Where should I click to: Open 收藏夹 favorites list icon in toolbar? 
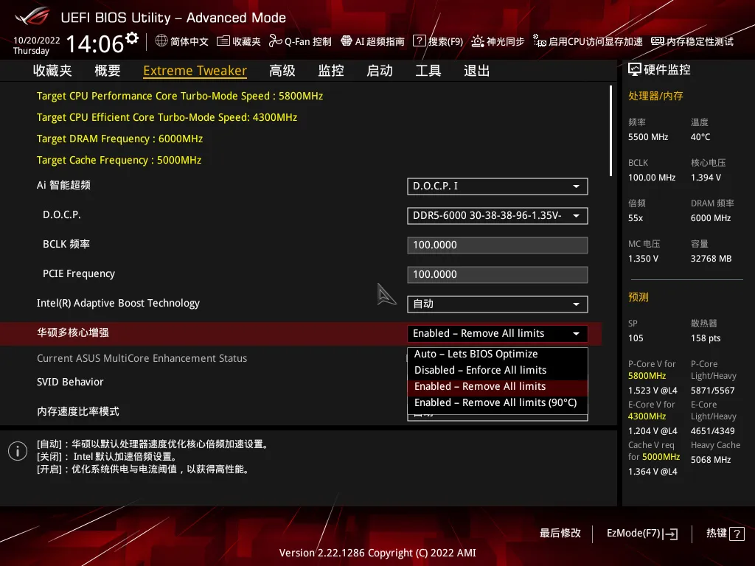(x=223, y=41)
